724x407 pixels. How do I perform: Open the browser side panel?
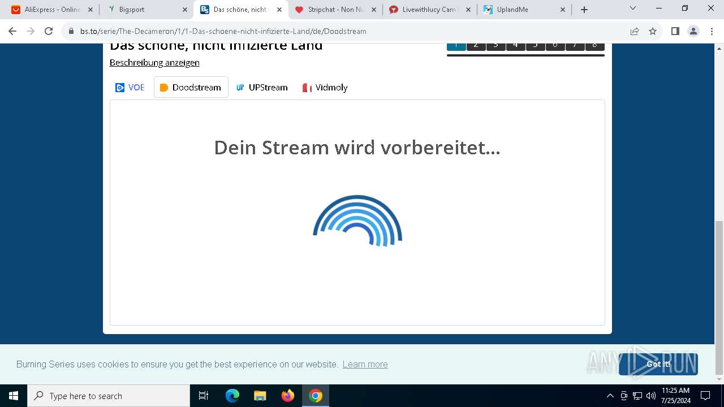pyautogui.click(x=675, y=31)
